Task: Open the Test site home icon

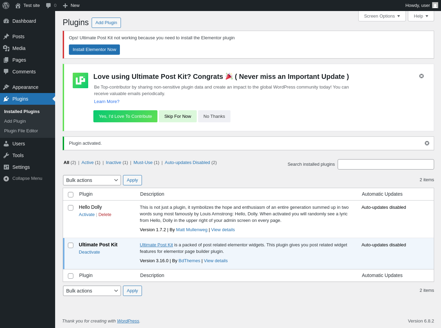Action: pos(18,6)
